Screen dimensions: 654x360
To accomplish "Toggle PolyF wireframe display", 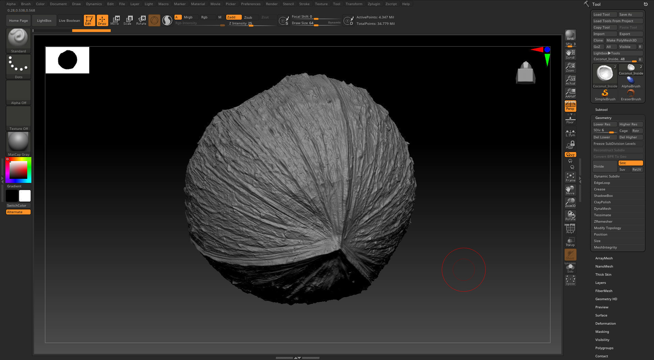I will tap(570, 229).
